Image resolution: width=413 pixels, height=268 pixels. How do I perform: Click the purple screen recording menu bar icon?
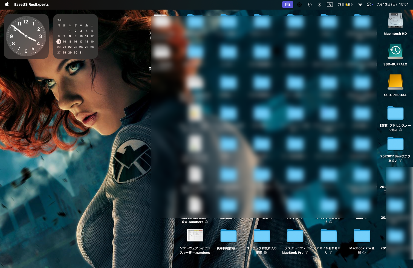pyautogui.click(x=288, y=4)
